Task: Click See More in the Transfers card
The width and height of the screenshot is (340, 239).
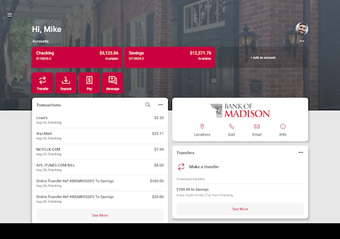Action: (x=240, y=209)
